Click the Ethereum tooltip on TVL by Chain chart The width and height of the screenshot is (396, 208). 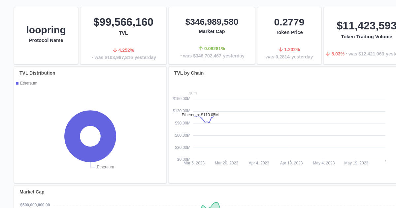click(x=200, y=115)
